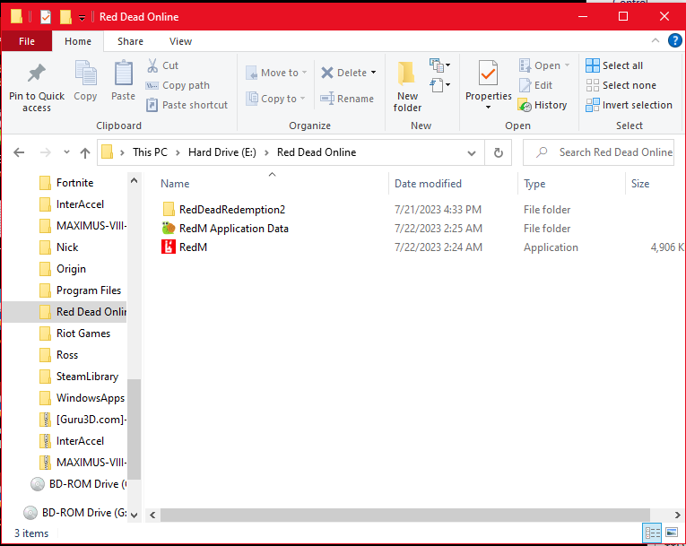Click the Copy ribbon icon
686x546 pixels.
coord(85,82)
